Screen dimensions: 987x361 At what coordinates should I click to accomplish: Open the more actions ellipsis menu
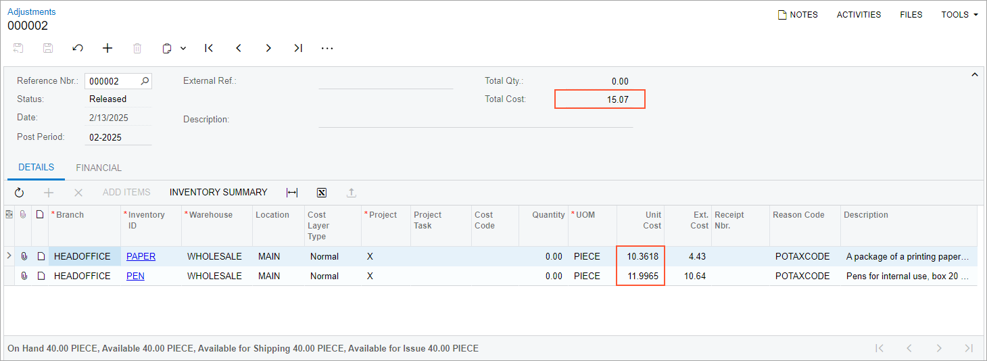327,48
